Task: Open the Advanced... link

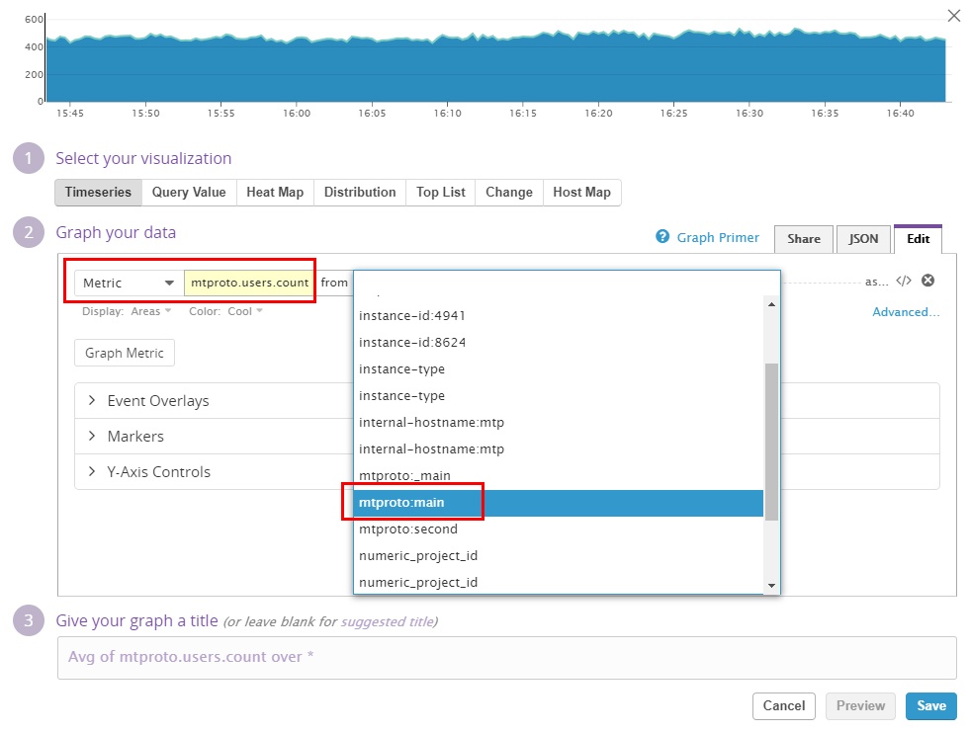Action: click(x=906, y=312)
